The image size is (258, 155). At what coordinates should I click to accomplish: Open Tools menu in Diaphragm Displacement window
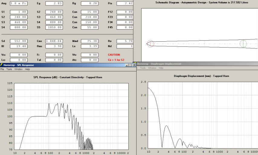[x=143, y=68]
